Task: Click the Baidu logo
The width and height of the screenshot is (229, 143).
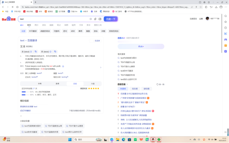Action: (x=9, y=19)
